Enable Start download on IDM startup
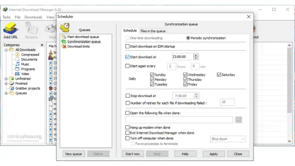 click(x=127, y=46)
